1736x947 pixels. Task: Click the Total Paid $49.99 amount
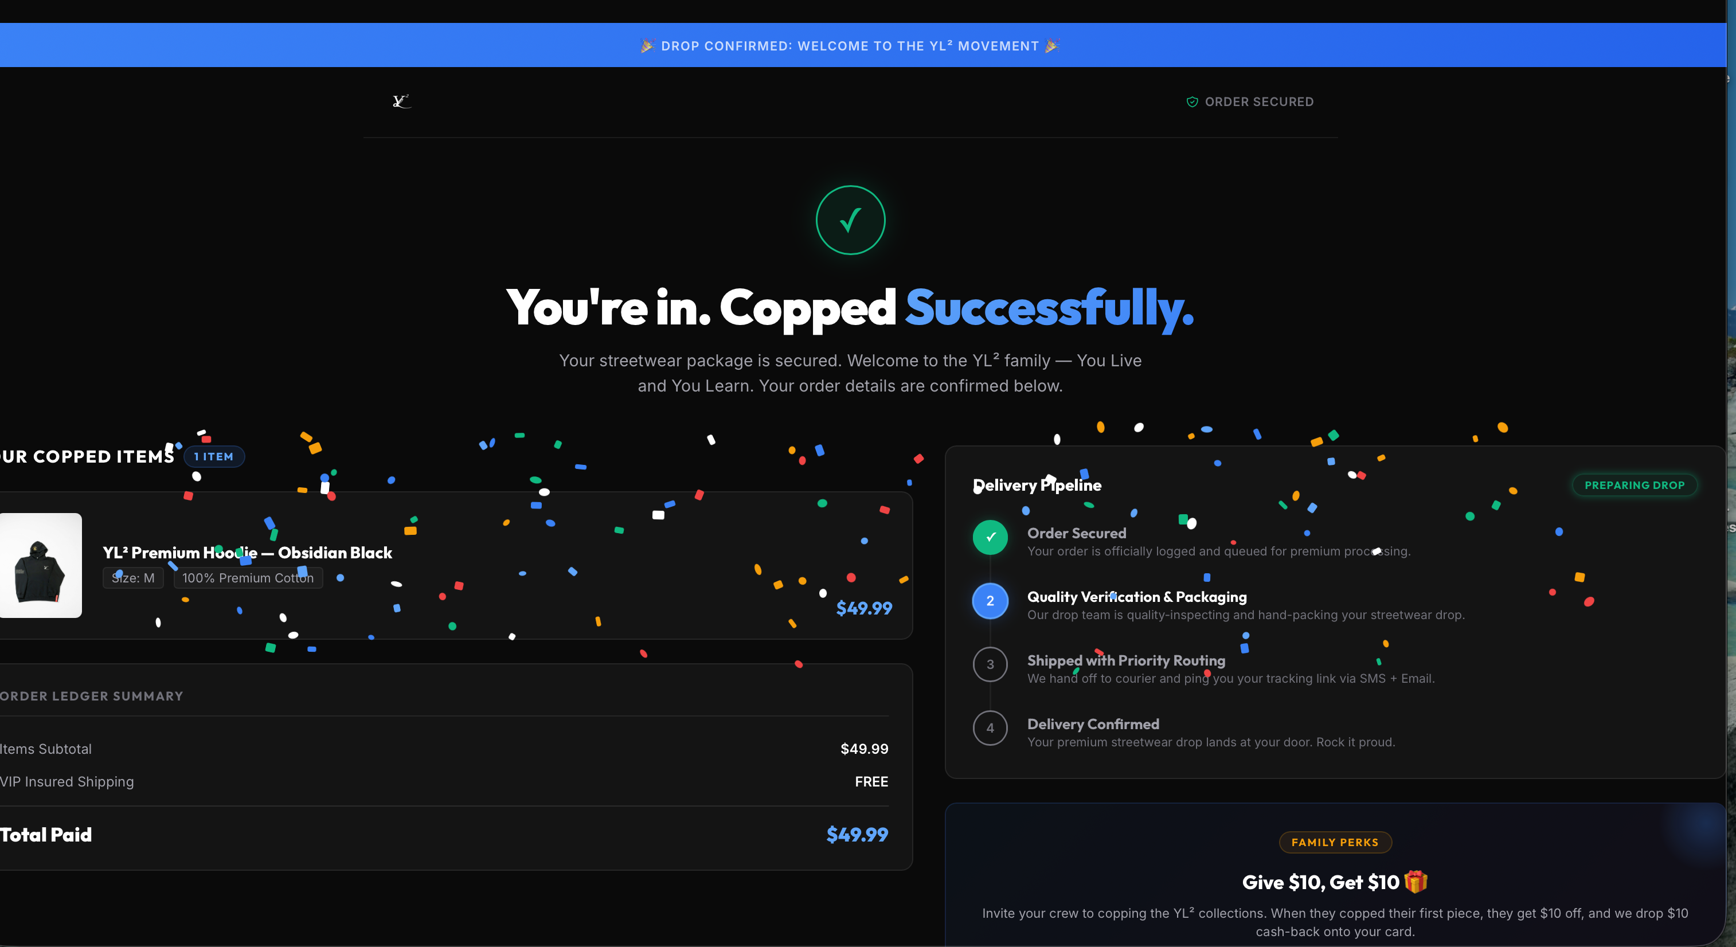857,835
